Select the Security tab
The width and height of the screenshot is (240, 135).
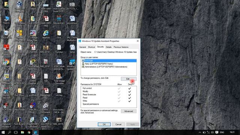(100, 46)
